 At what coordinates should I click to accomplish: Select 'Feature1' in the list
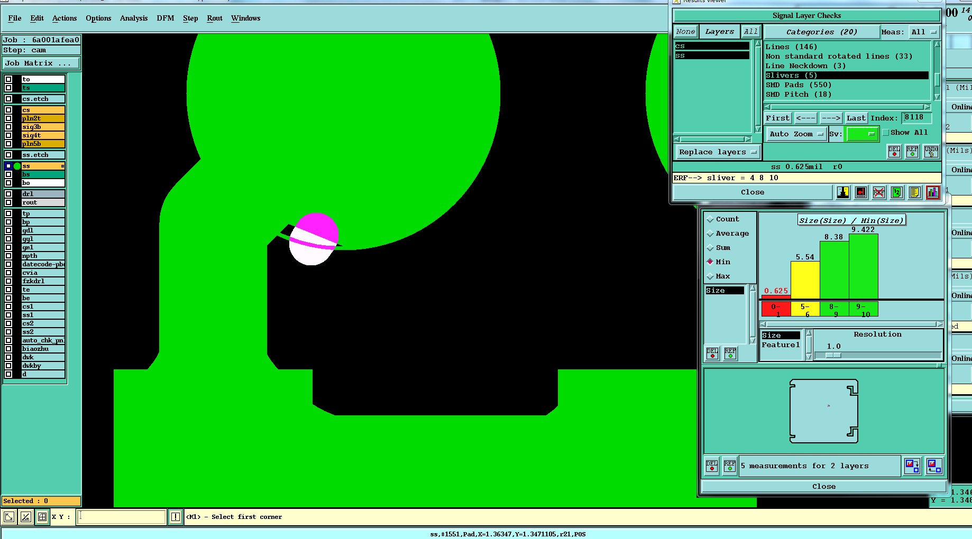(781, 345)
